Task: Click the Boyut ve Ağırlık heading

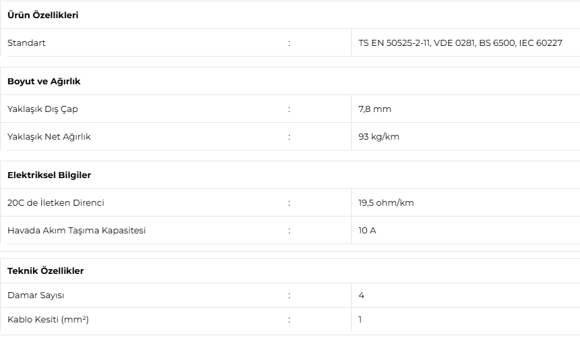Action: tap(44, 82)
